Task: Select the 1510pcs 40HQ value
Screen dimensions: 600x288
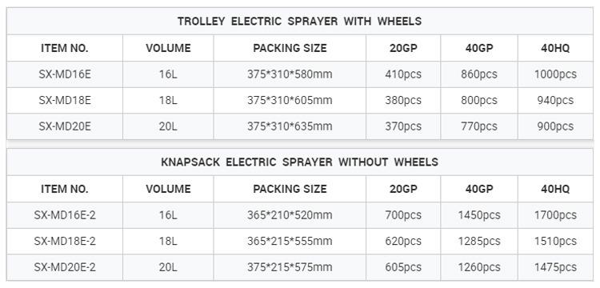Action: (x=555, y=242)
